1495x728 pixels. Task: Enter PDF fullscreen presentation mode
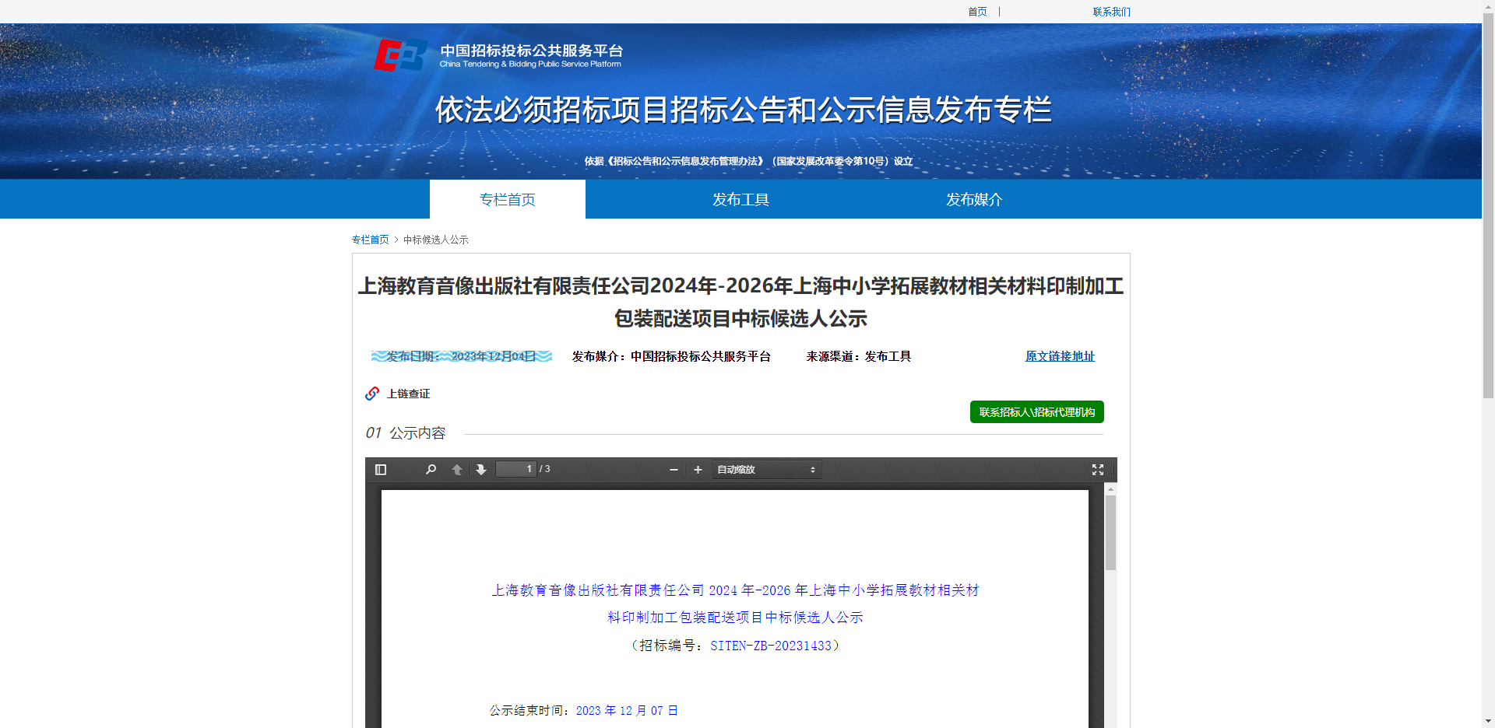click(1098, 470)
